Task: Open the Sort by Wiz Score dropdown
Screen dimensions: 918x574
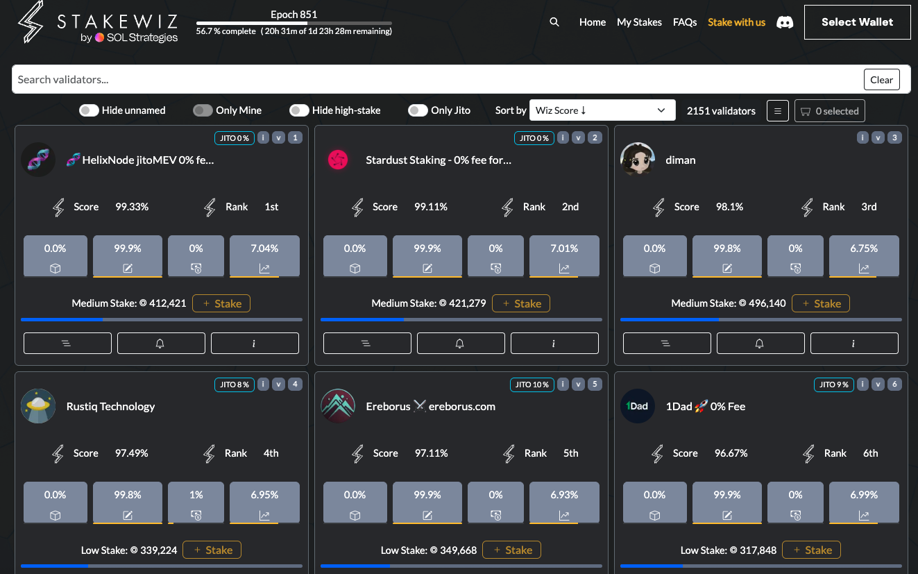Action: [602, 110]
